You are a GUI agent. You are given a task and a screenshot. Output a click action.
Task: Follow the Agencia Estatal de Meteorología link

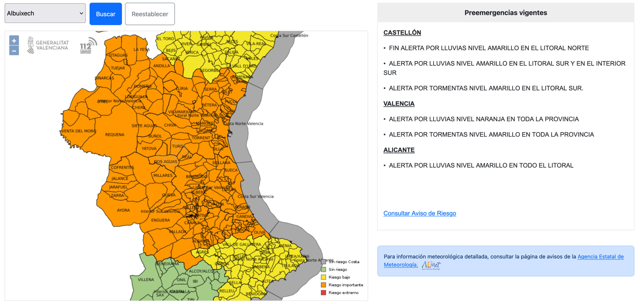coord(600,256)
